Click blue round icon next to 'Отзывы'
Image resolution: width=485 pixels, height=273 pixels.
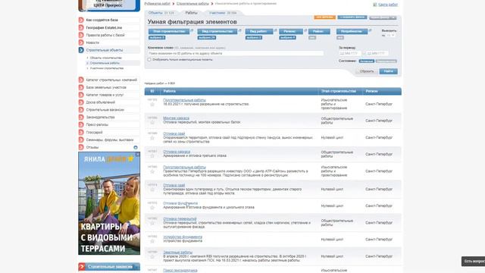(136, 147)
